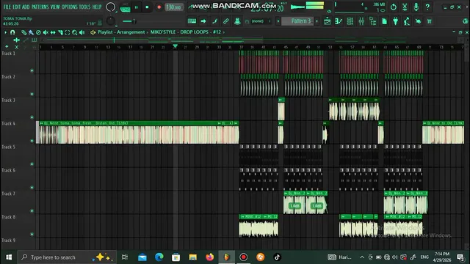Open the Piano roll view icon
Screen dimensions: 470x264
[339, 21]
